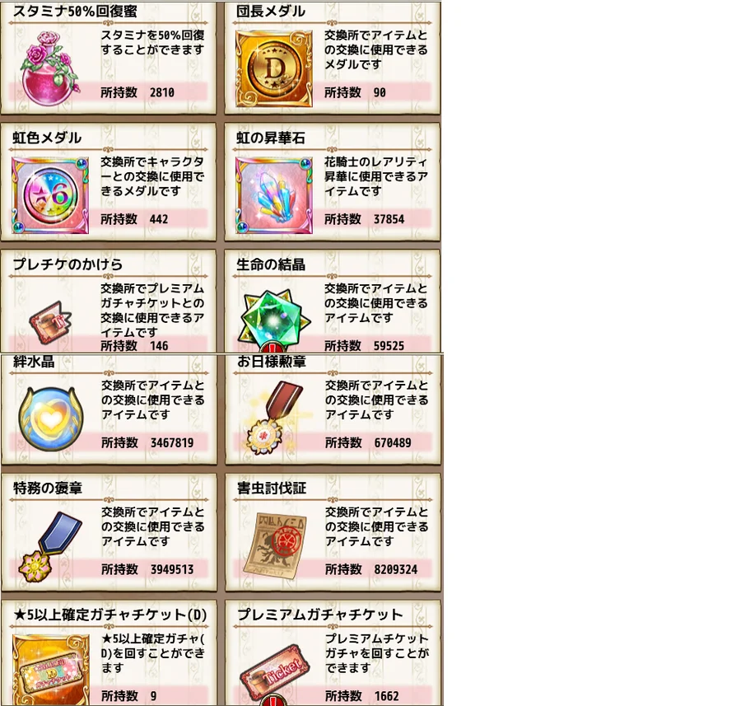Select the red ribbon sun medal icon
Viewport: 741px width, 706px height.
274,418
